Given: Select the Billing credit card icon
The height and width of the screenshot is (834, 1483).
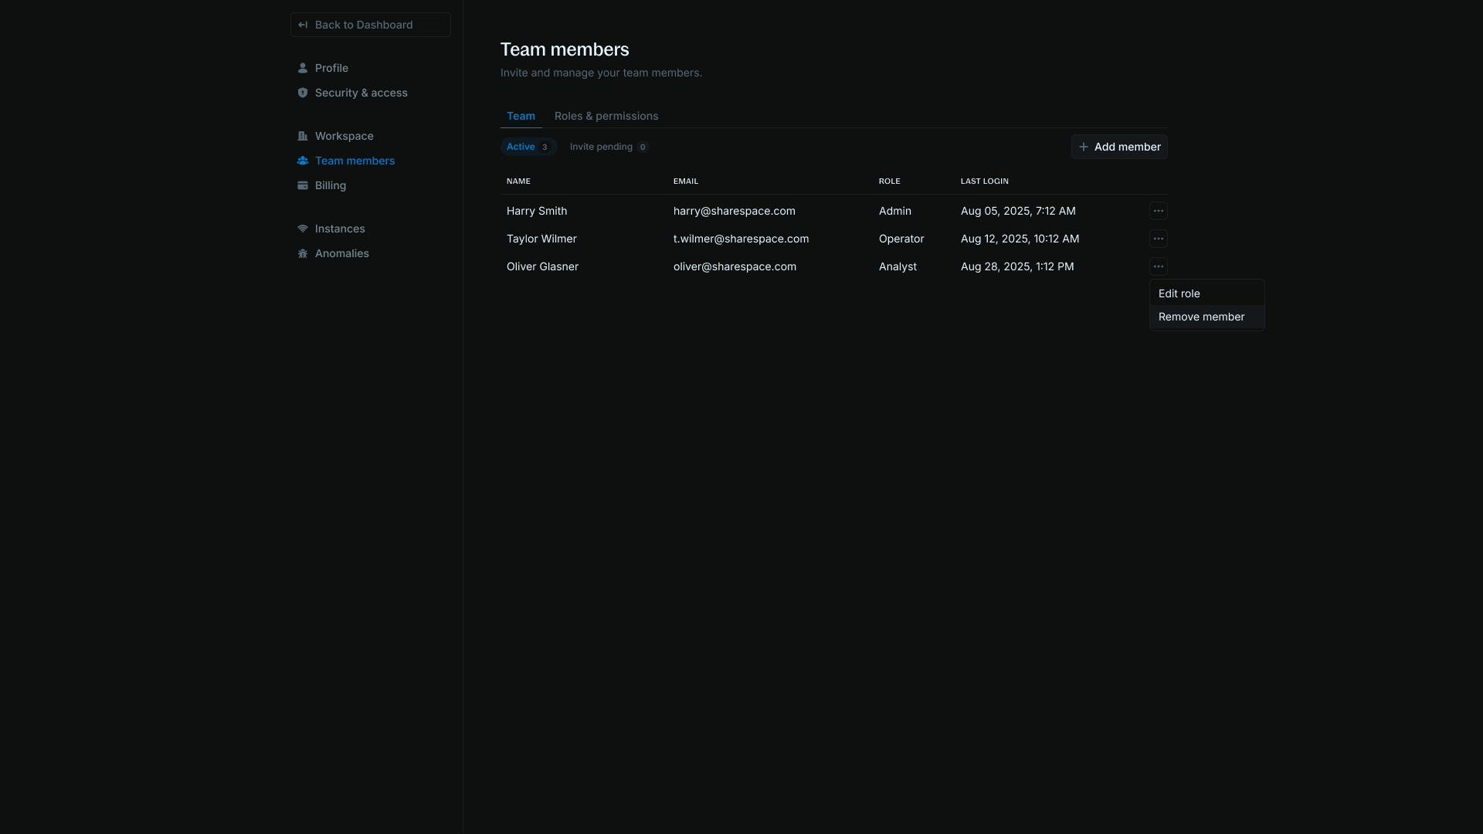Looking at the screenshot, I should (x=302, y=185).
